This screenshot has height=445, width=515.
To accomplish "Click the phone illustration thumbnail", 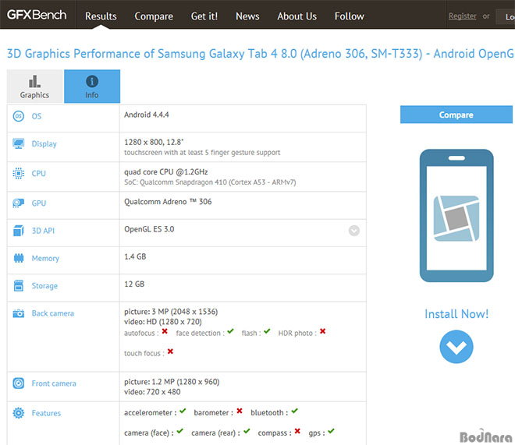I will click(456, 215).
